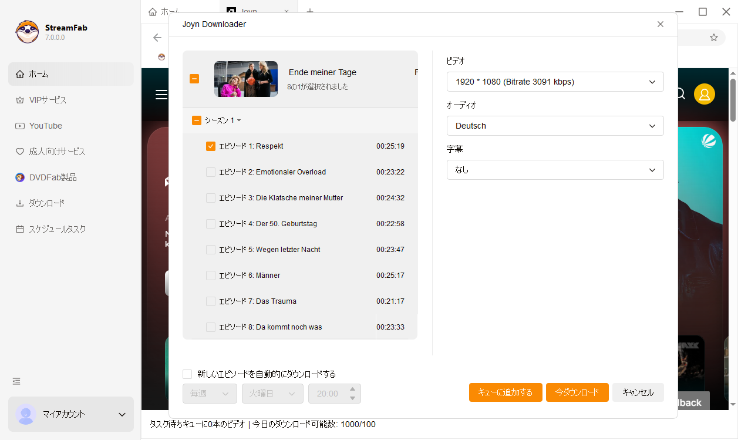The image size is (738, 440).
Task: Open the VIPサービス sidebar item
Action: click(48, 100)
